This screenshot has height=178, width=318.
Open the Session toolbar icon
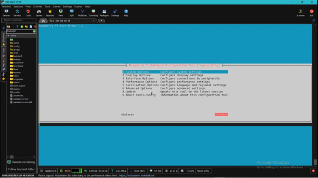pos(6,13)
